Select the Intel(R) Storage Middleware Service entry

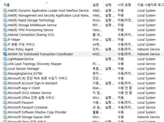click(x=32, y=25)
